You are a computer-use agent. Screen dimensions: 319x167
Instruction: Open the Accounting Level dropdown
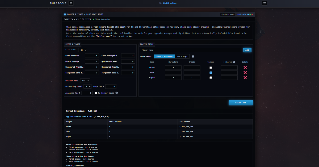tap(87, 86)
